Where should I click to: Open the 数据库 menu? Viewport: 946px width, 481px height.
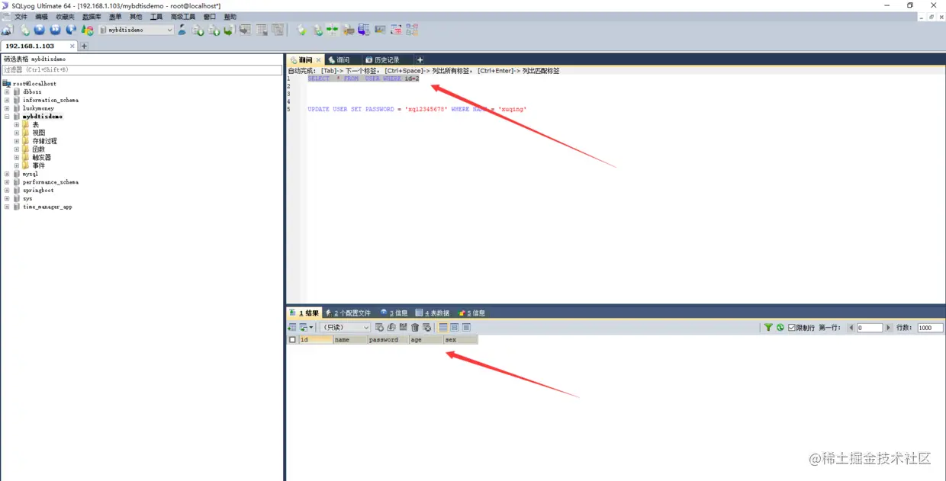click(92, 17)
